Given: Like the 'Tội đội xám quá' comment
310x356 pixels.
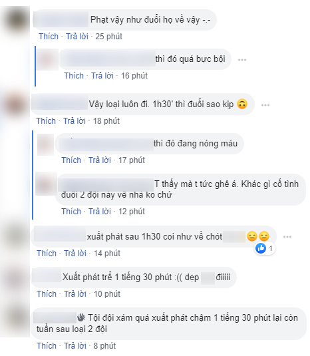Looking at the screenshot, I should (x=47, y=346).
